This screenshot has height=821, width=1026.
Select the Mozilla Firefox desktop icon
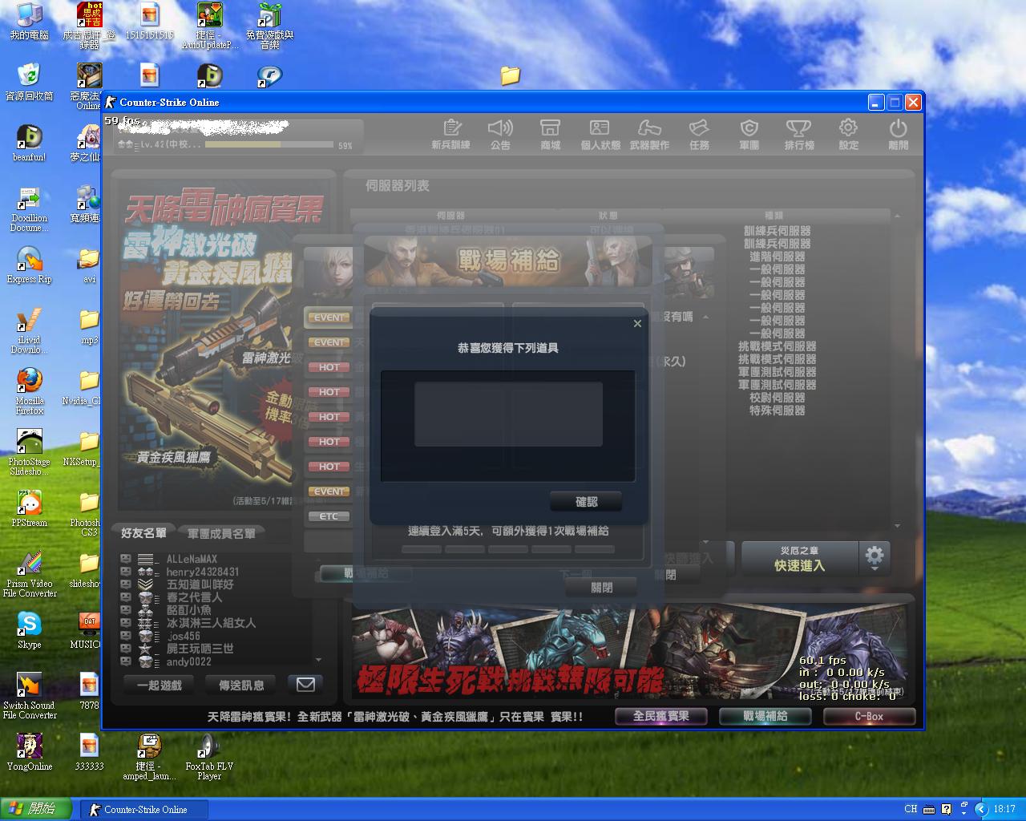click(x=30, y=391)
